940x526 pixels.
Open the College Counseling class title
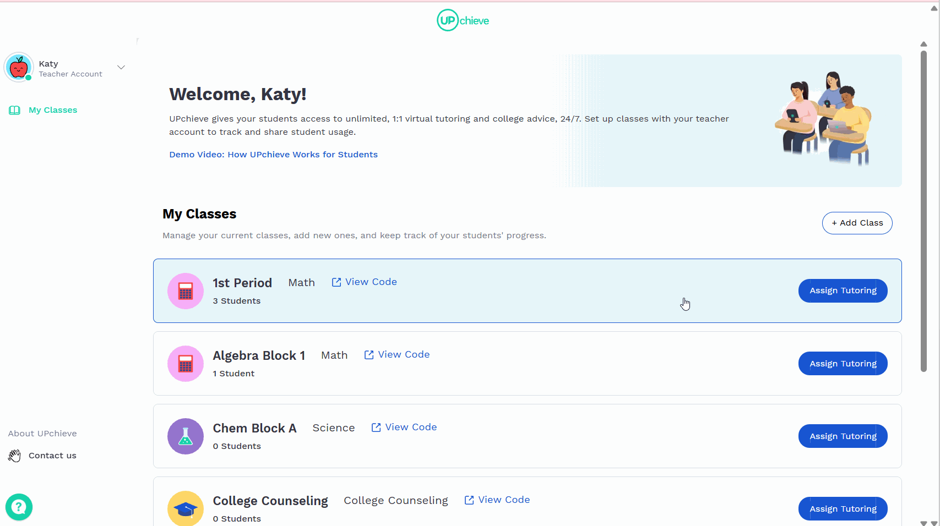(x=270, y=501)
